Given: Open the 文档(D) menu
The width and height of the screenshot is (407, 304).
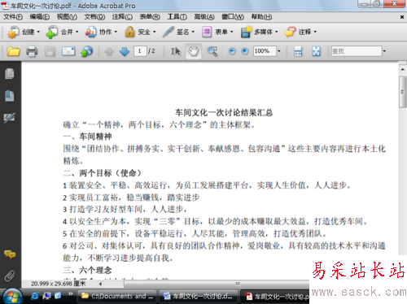Looking at the screenshot, I should (x=94, y=17).
